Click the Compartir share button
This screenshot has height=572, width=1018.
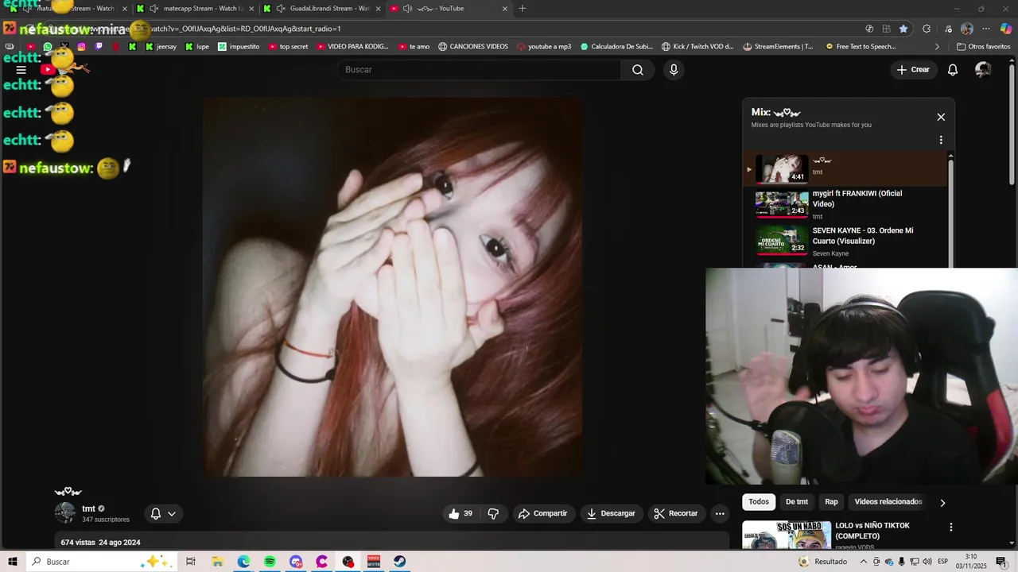tap(542, 514)
